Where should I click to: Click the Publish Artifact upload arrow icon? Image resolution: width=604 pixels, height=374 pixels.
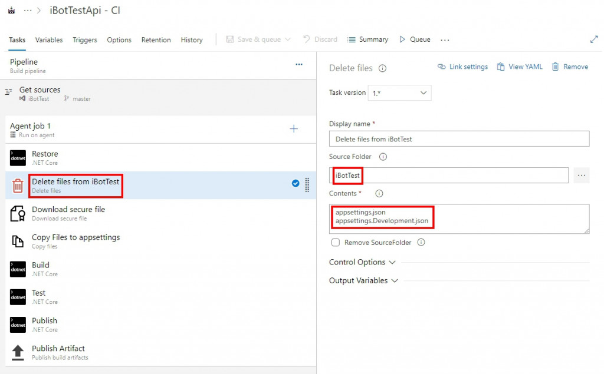[18, 352]
